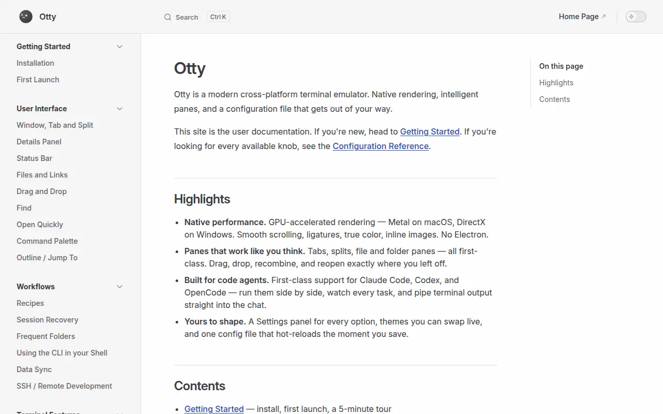Viewport: 663px width, 414px height.
Task: Click "Panes that work like you think."
Action: (245, 251)
